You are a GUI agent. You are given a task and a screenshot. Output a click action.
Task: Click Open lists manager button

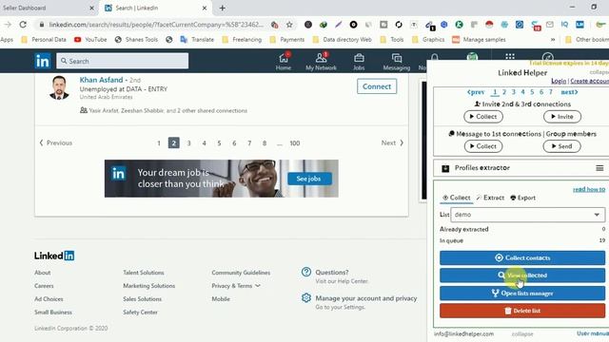coord(522,294)
